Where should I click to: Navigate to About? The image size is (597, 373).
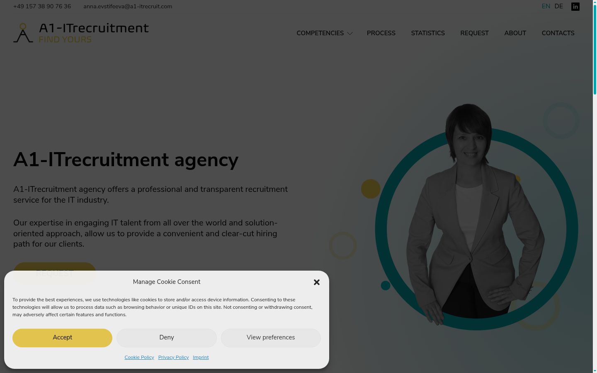515,33
